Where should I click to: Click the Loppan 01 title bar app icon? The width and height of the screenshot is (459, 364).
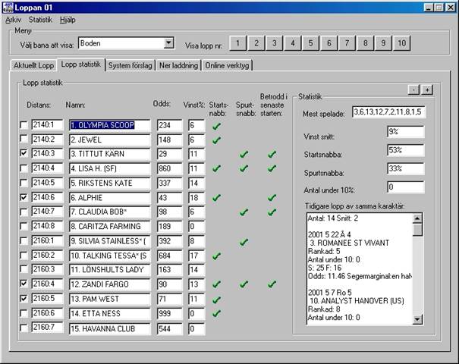pos(8,8)
